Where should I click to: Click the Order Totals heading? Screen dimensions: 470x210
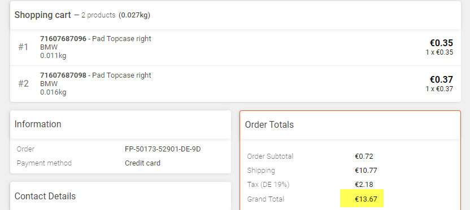point(269,124)
